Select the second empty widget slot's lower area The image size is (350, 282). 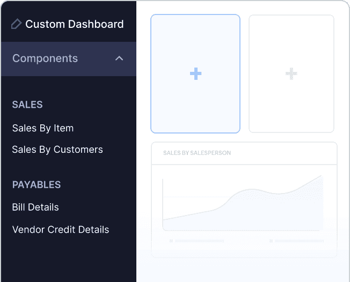291,115
